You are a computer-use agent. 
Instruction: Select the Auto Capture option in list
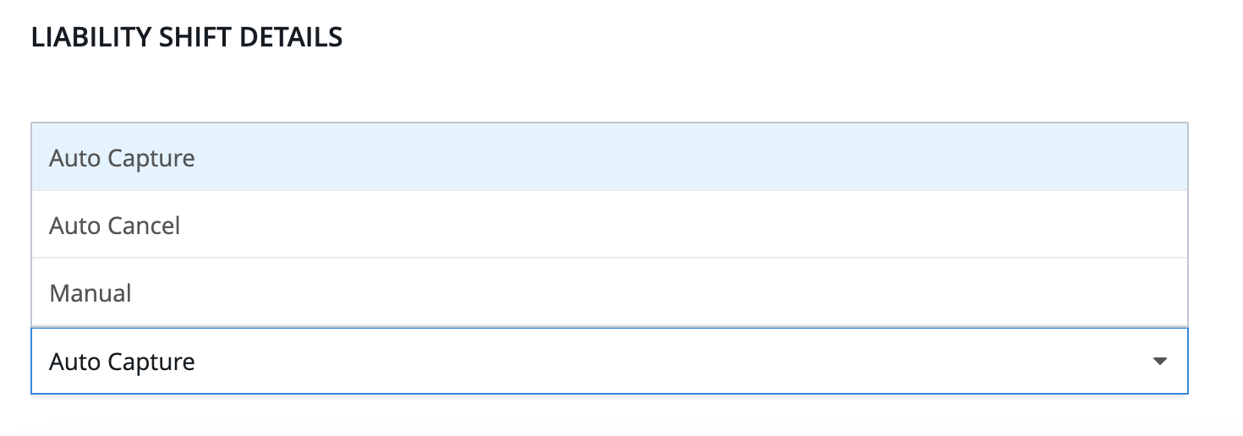pos(609,158)
